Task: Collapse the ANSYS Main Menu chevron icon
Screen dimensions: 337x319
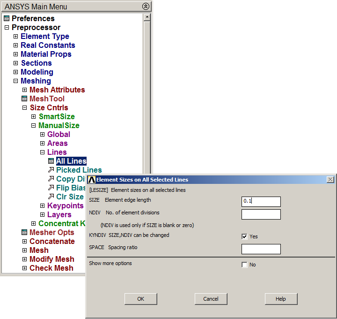Action: (x=146, y=7)
